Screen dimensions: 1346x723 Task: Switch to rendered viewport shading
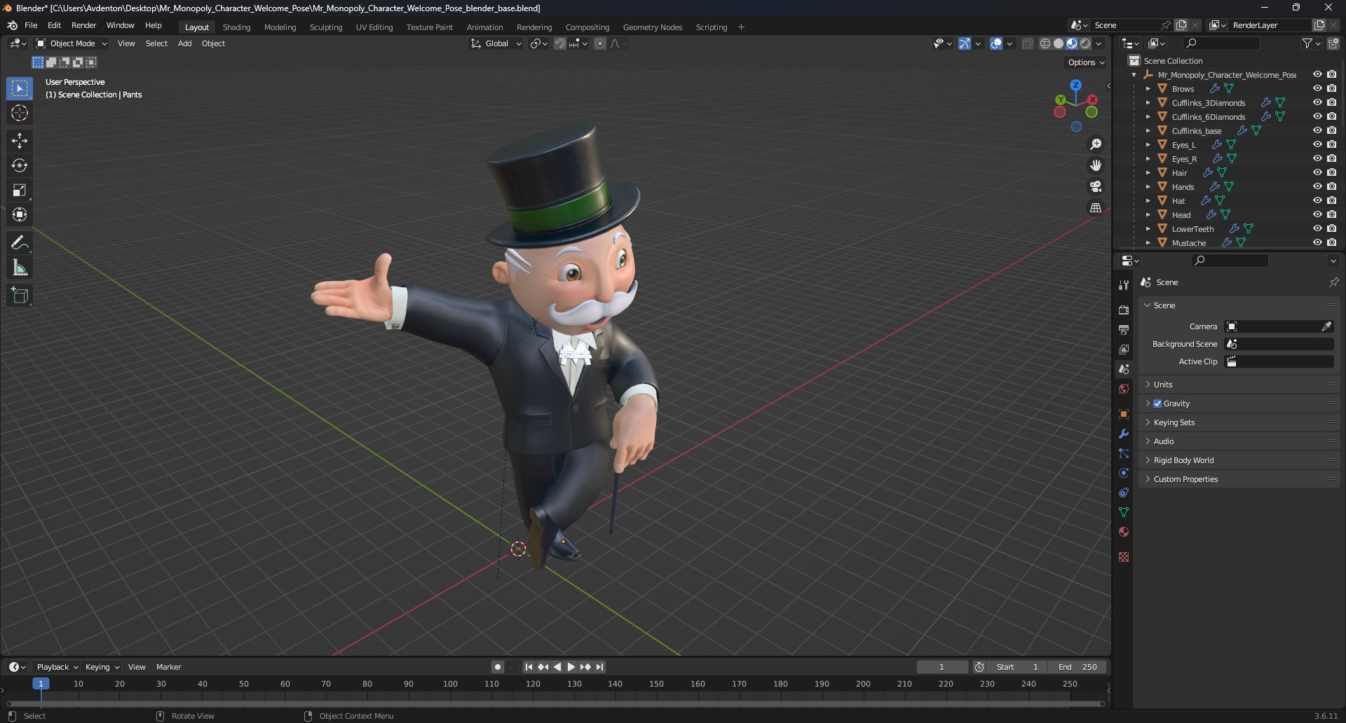(1085, 43)
